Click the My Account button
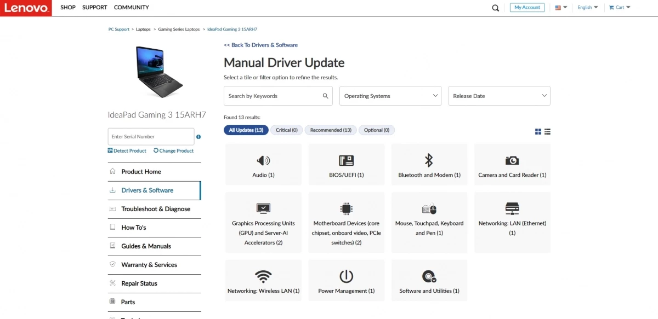658x319 pixels. pyautogui.click(x=527, y=8)
